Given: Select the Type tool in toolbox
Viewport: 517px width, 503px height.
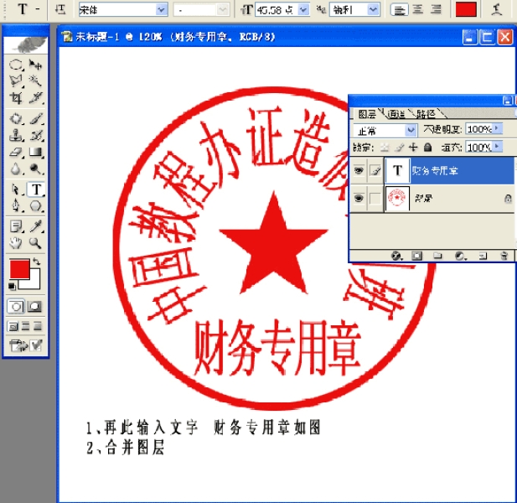Looking at the screenshot, I should click(x=36, y=189).
